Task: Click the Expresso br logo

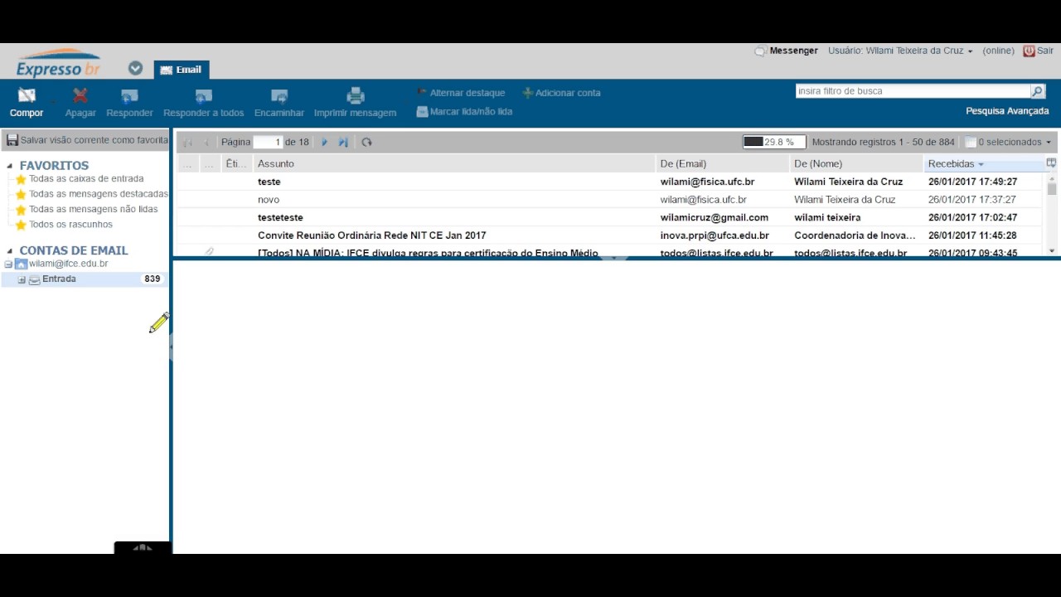Action: click(59, 63)
